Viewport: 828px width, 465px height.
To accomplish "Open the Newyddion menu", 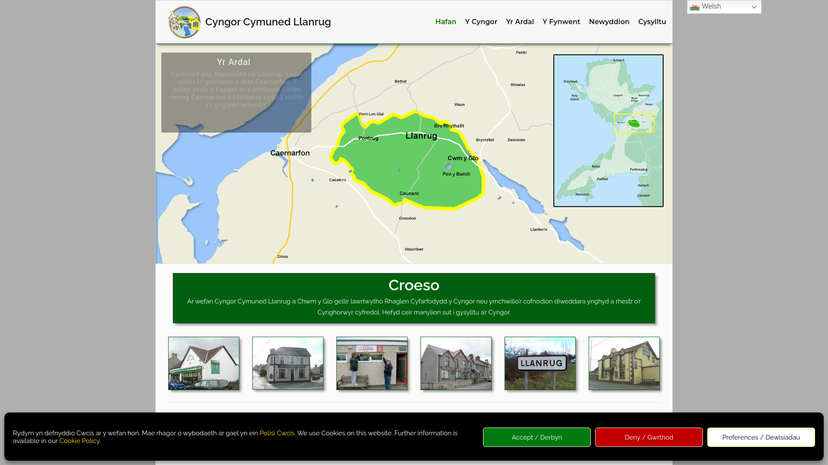I will (609, 22).
